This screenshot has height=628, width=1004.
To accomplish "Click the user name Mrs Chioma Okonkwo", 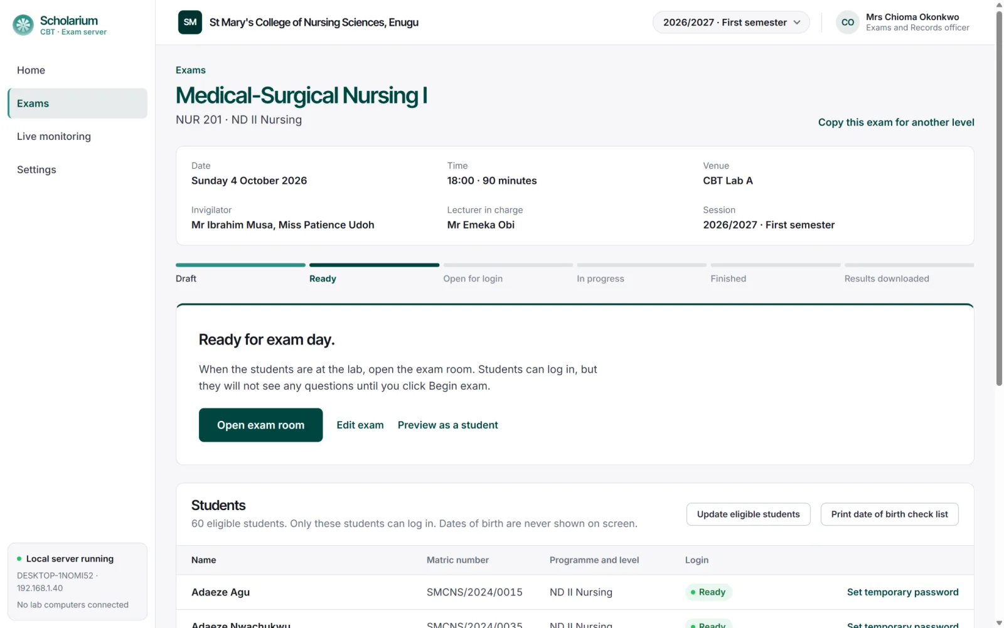I will (x=912, y=17).
